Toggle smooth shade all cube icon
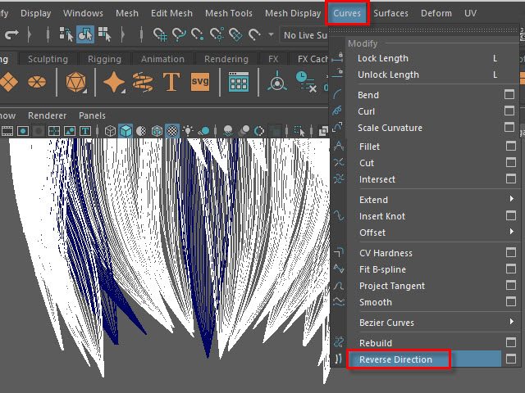Screen dimensions: 525x393 pos(126,130)
